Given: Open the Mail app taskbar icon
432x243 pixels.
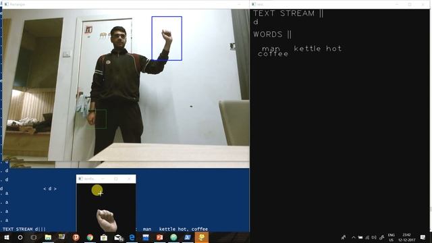Looking at the screenshot, I should point(119,238).
